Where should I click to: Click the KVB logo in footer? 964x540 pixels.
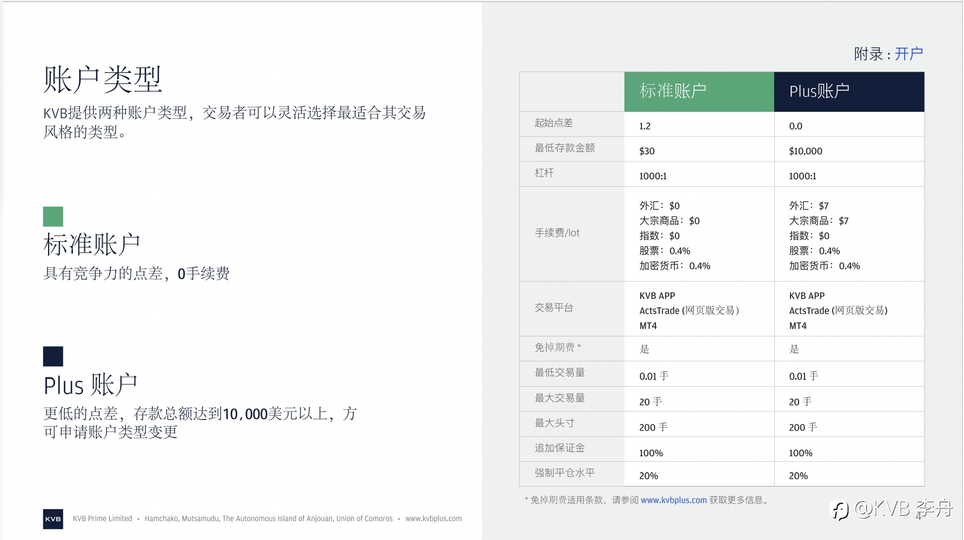tap(53, 519)
